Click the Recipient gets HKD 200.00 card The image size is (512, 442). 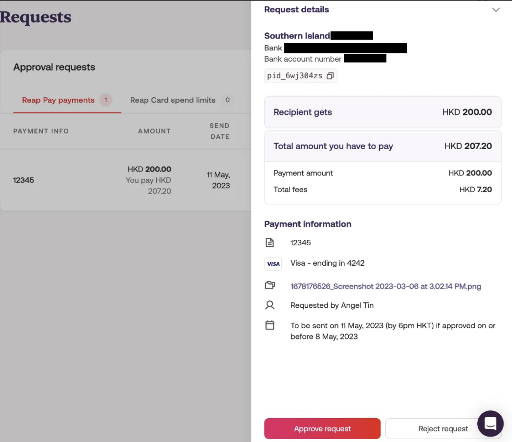coord(382,112)
